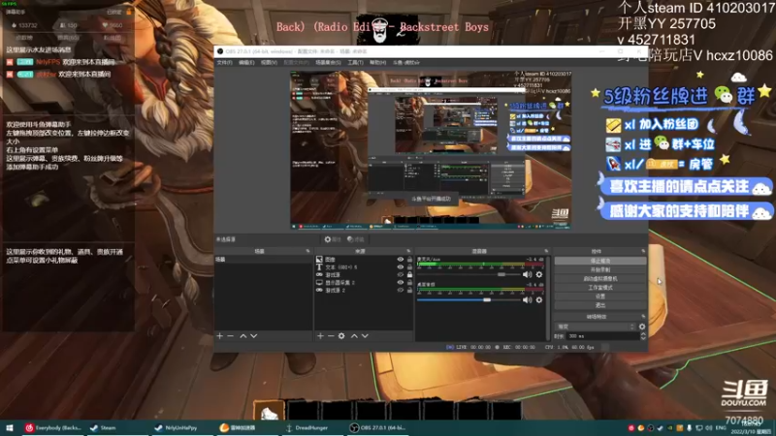Move the source up in the Sources list
Screen dimensions: 776x436
(x=354, y=336)
